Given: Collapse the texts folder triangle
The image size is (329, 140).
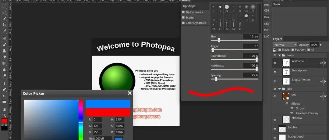Looking at the screenshot, I should 279,55.
